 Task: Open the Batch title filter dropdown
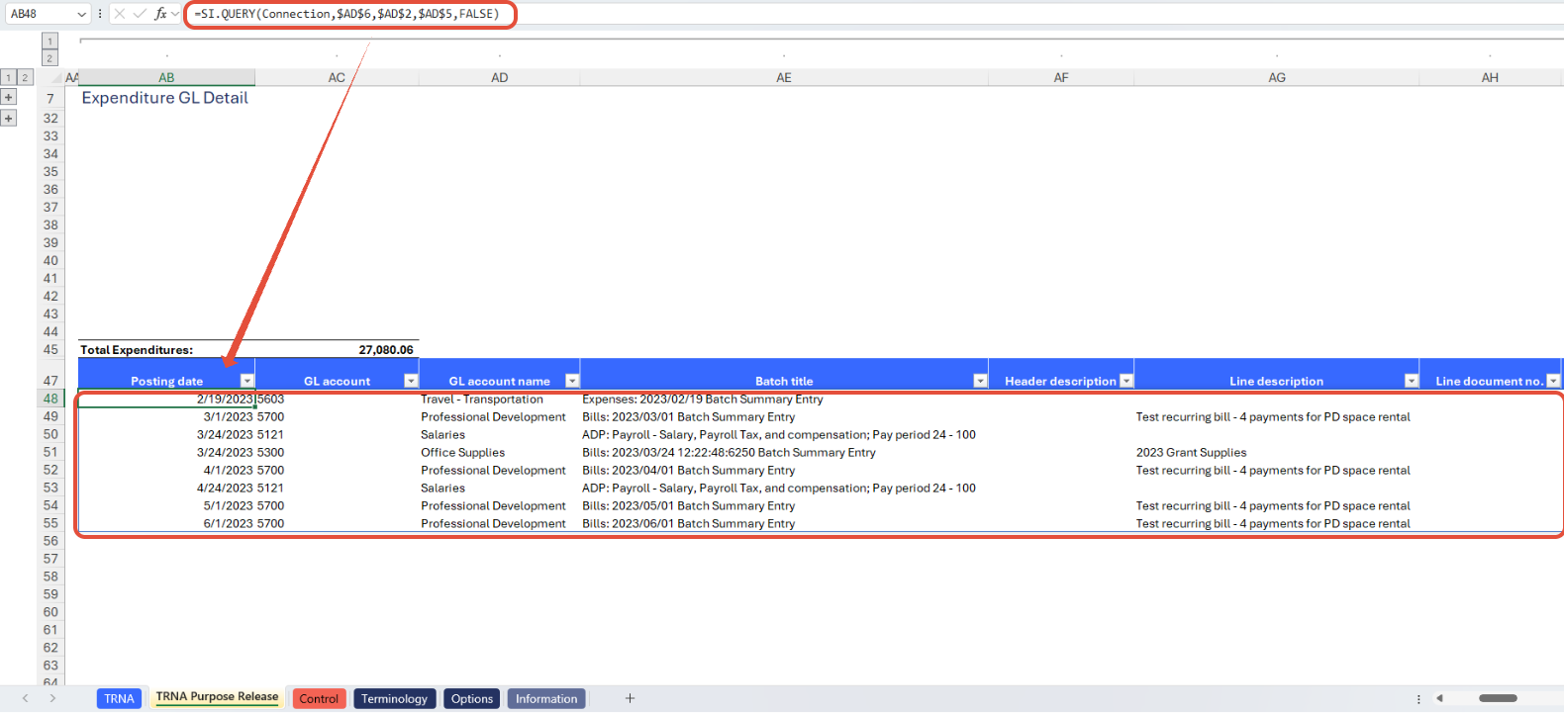(980, 381)
